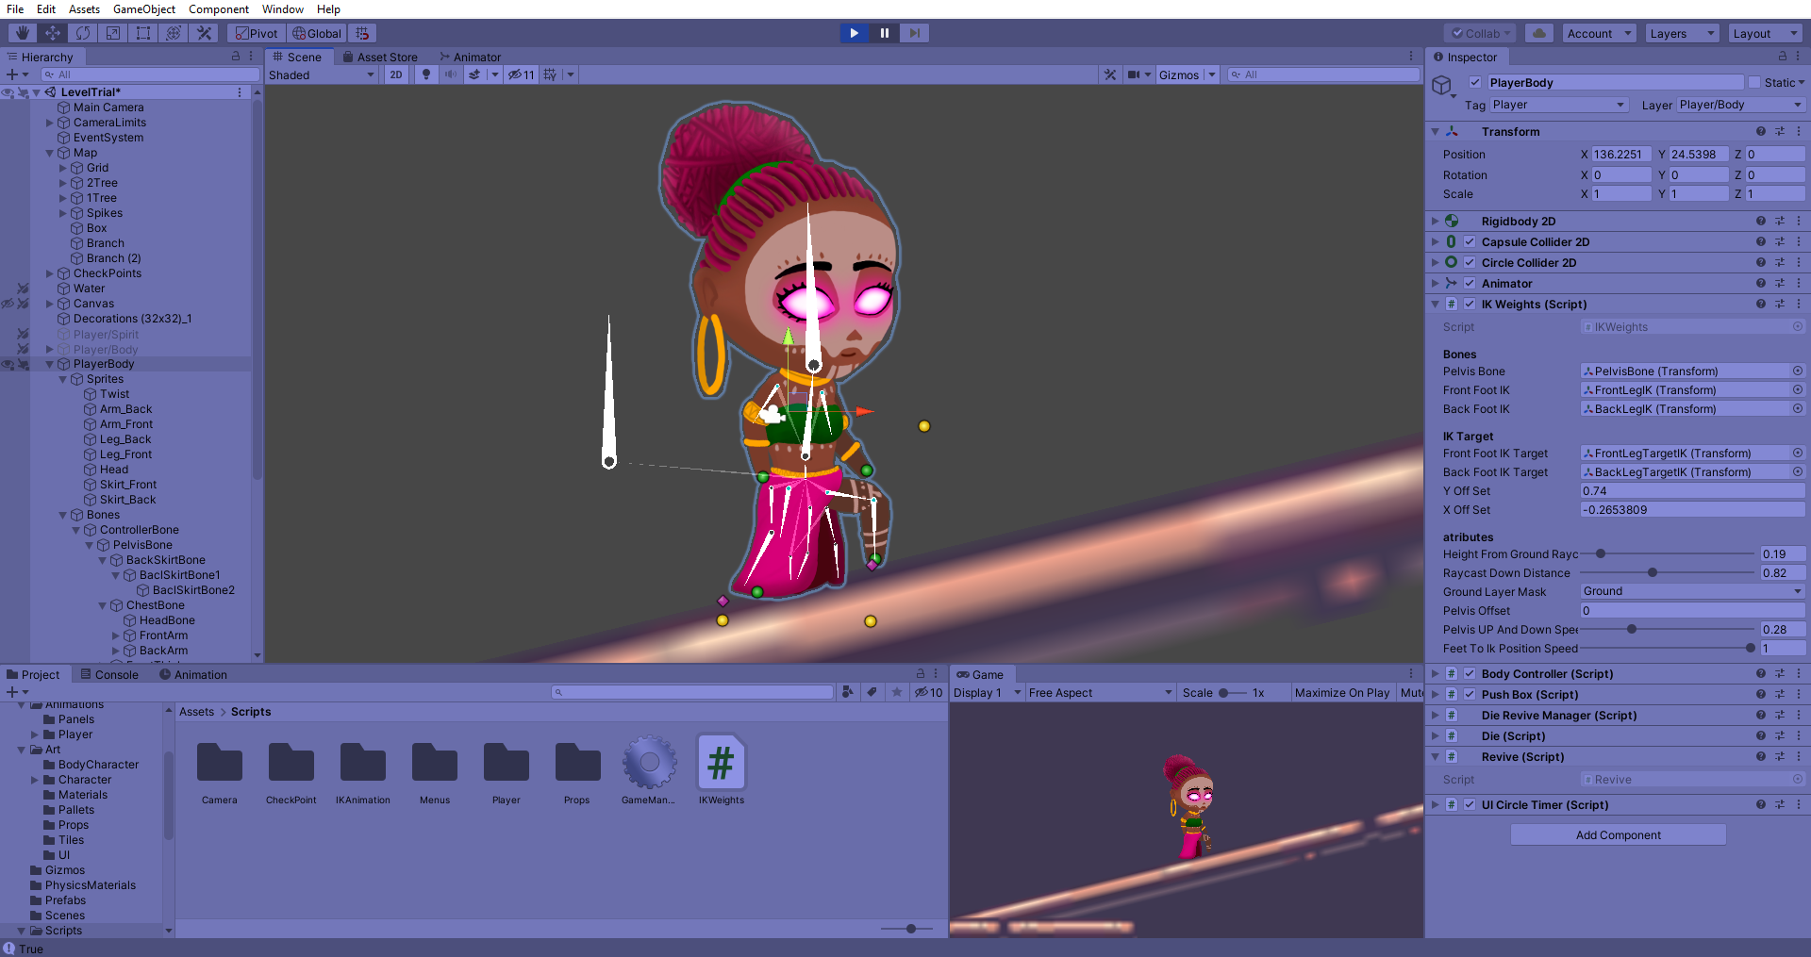Toggle Pivot handle position button
The height and width of the screenshot is (957, 1811).
click(256, 33)
